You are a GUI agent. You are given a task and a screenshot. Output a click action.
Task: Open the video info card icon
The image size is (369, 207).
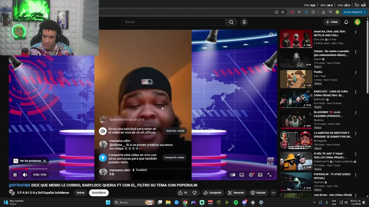[271, 34]
